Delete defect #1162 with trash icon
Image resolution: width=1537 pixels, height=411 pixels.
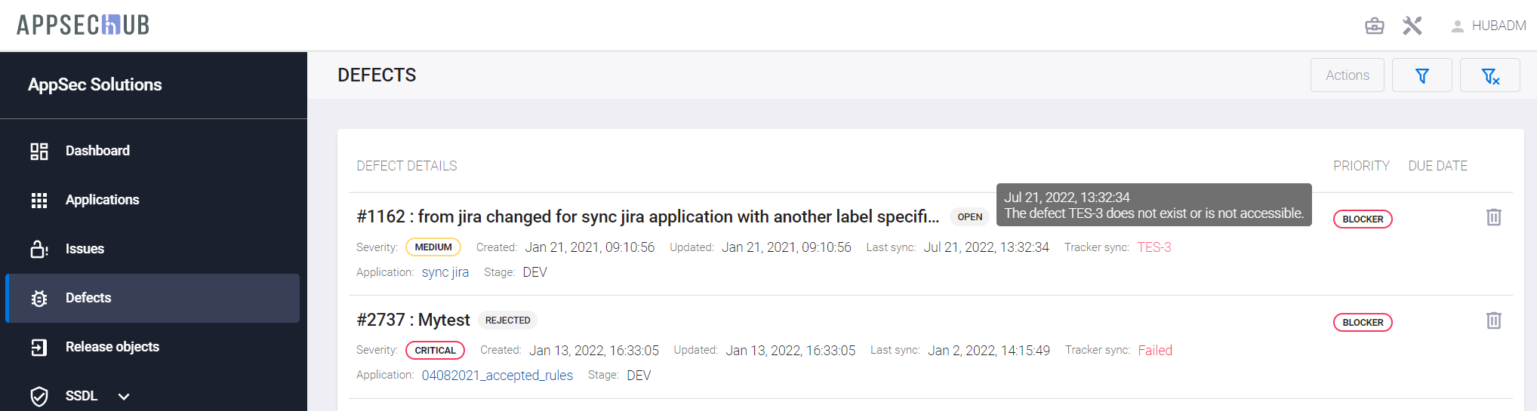(x=1493, y=217)
